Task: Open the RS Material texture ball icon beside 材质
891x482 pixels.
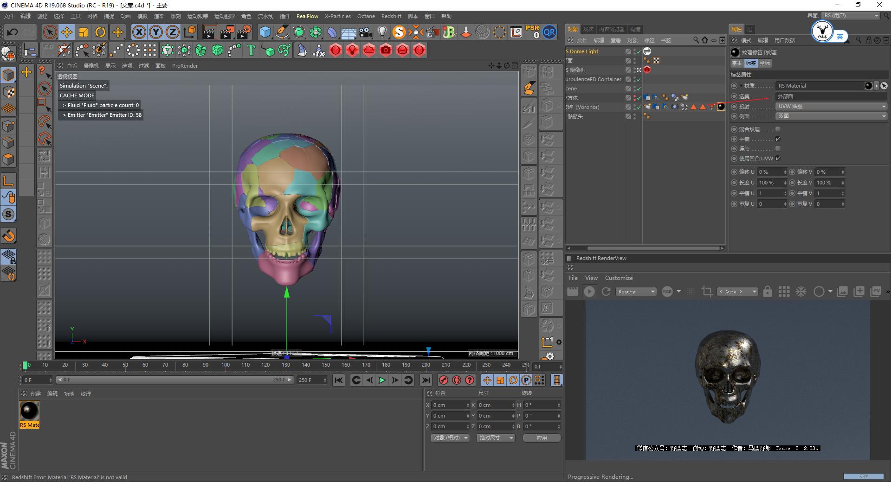Action: click(x=867, y=86)
